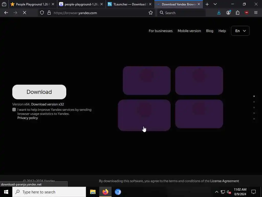Go to the Blog
This screenshot has width=262, height=197.
[x=210, y=31]
